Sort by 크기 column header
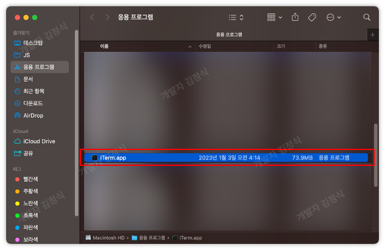The width and height of the screenshot is (385, 250). click(x=281, y=46)
